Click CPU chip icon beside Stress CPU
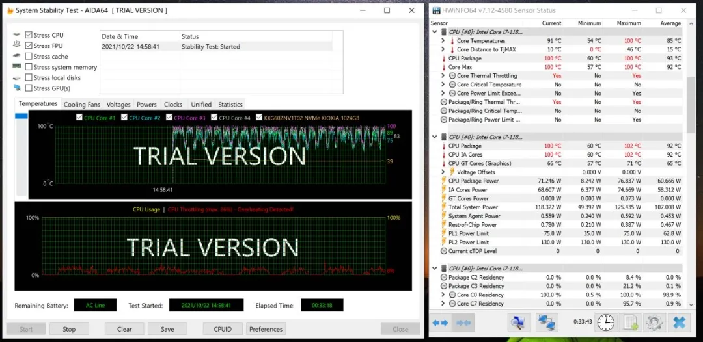703x342 pixels. point(16,35)
